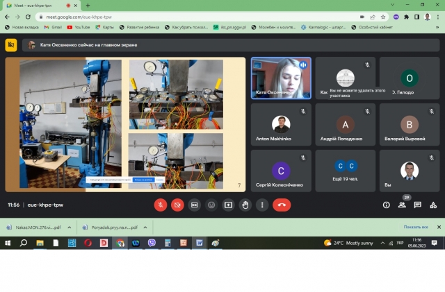Open File Explorer from taskbar
This screenshot has width=445, height=292.
click(x=40, y=243)
